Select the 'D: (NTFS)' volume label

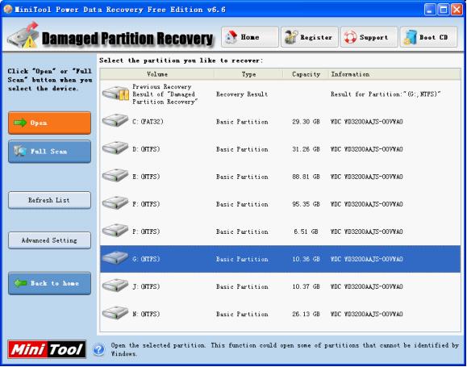[146, 149]
